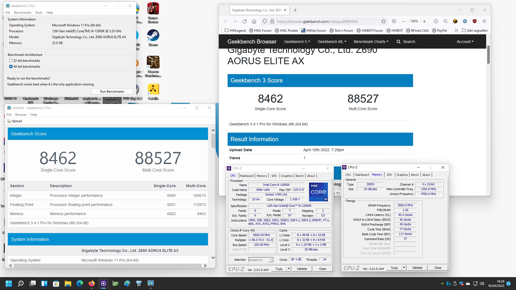The width and height of the screenshot is (516, 290).
Task: Open Catzilla desktop shortcut
Action: tap(153, 92)
